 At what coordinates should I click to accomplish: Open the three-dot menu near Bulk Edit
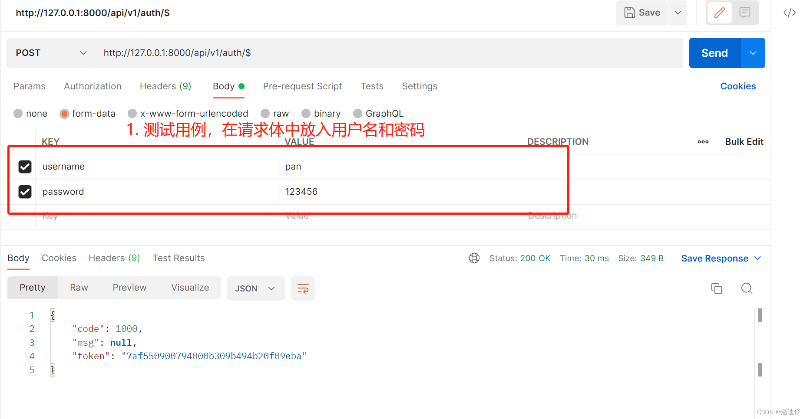pyautogui.click(x=702, y=141)
